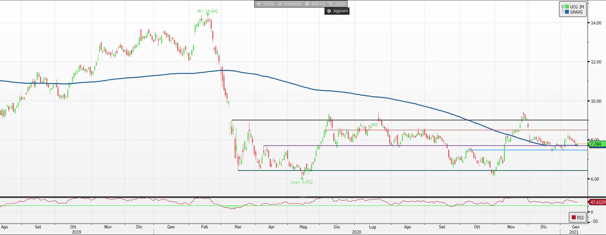Click the 7.784 last price tag
606x235 pixels.
[597, 144]
